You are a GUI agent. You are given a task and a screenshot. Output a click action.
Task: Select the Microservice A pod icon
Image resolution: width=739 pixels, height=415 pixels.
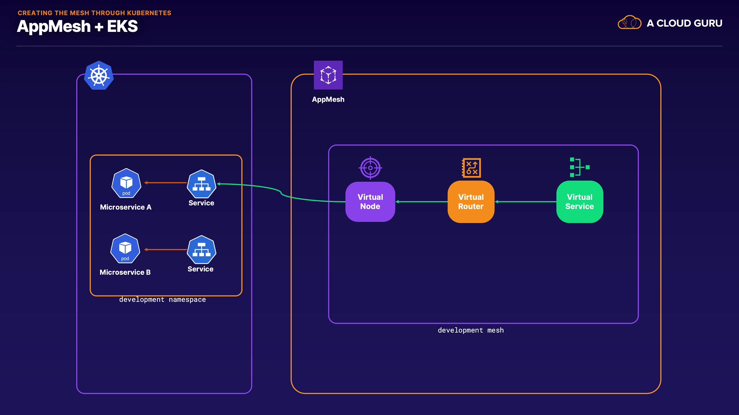pyautogui.click(x=126, y=183)
